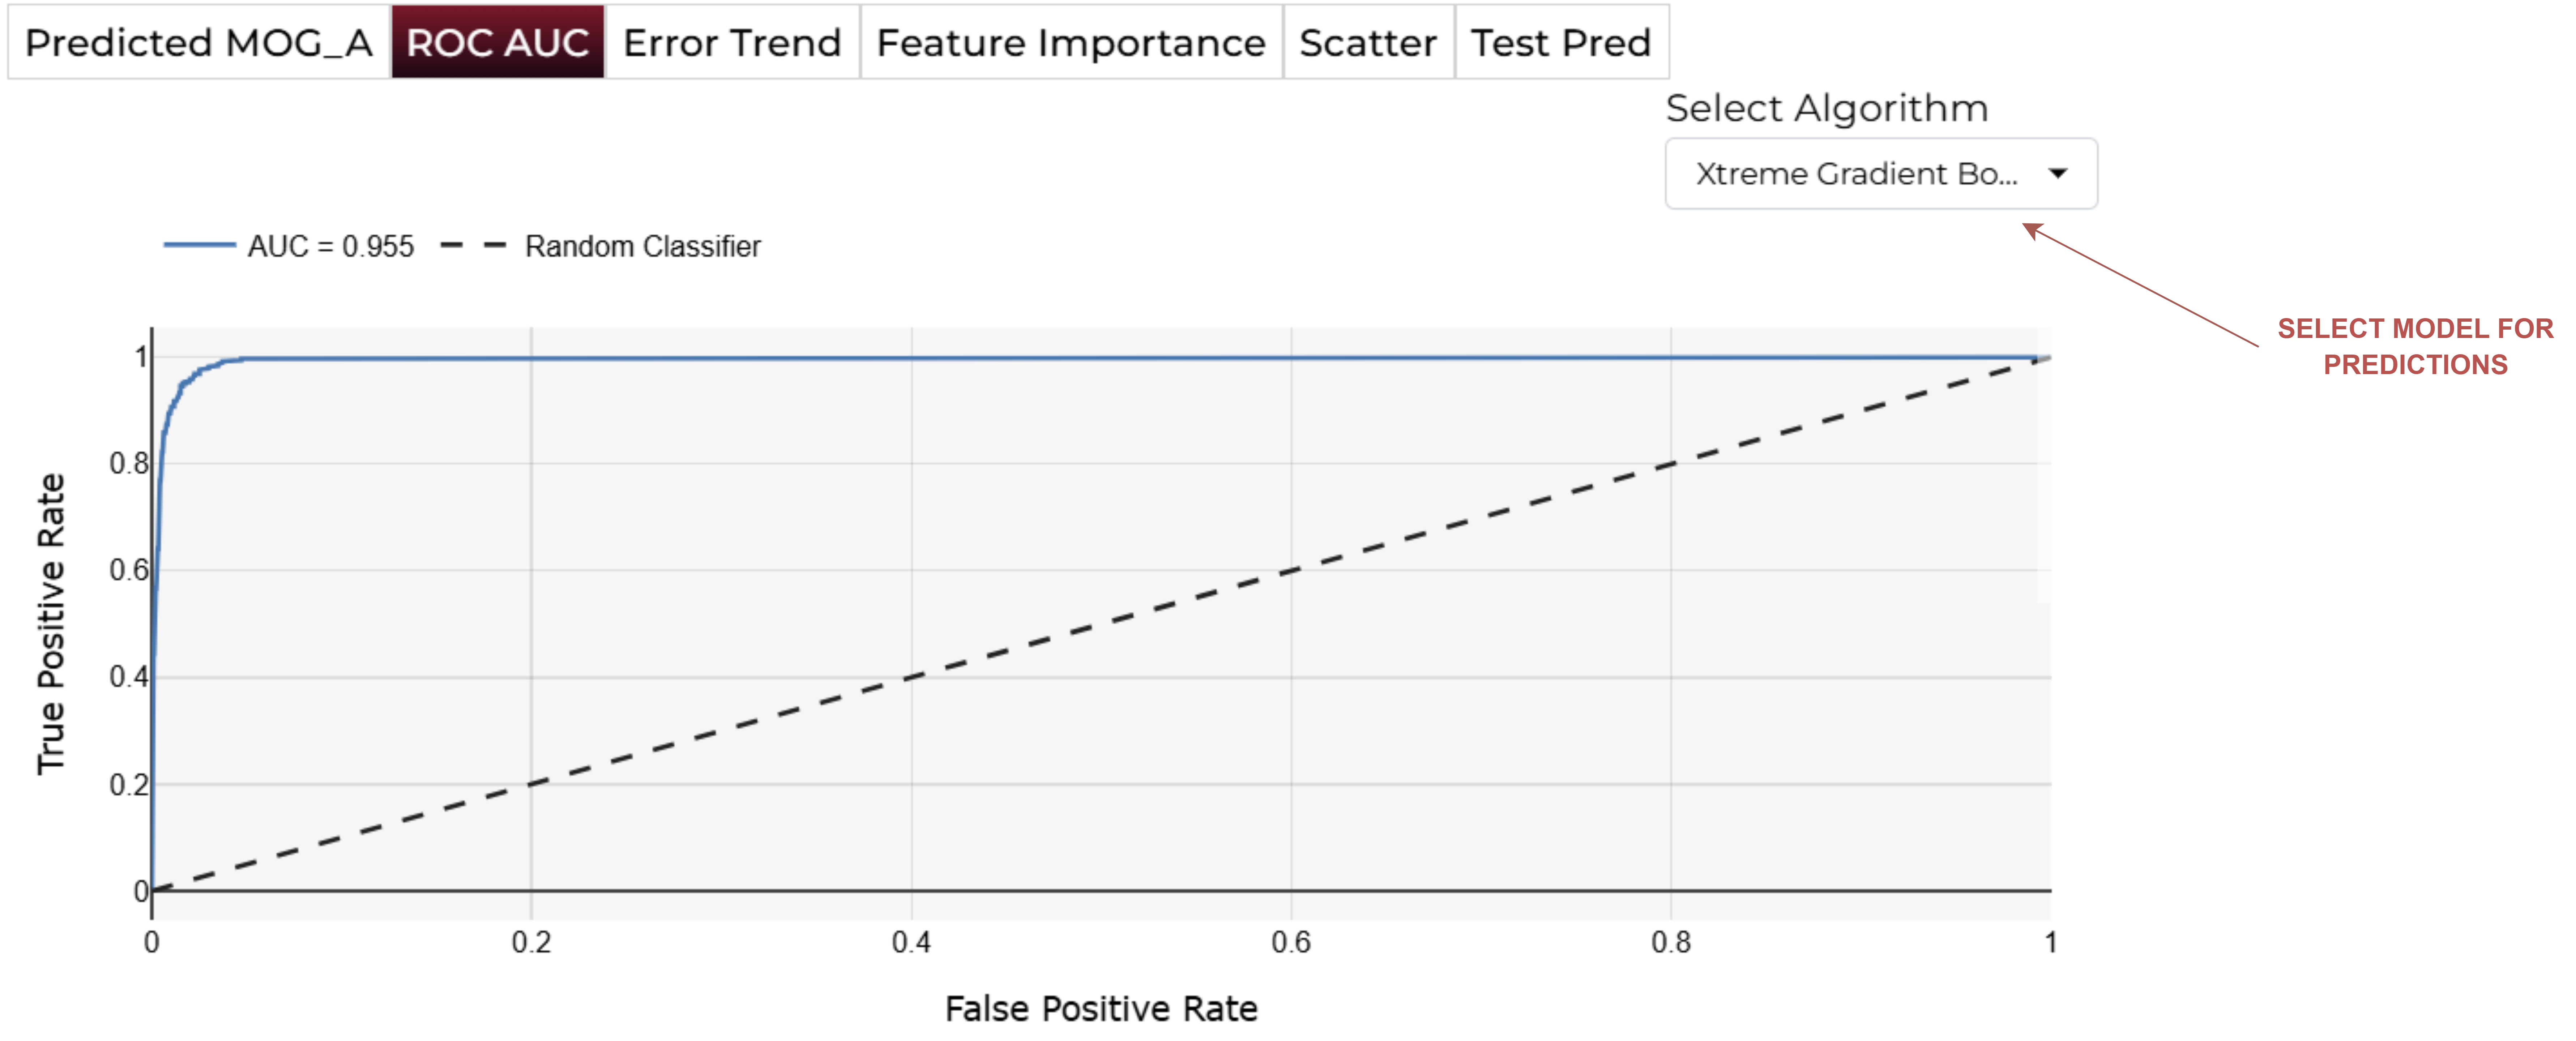
Task: Click the blue line swatch in legend
Action: (x=199, y=245)
